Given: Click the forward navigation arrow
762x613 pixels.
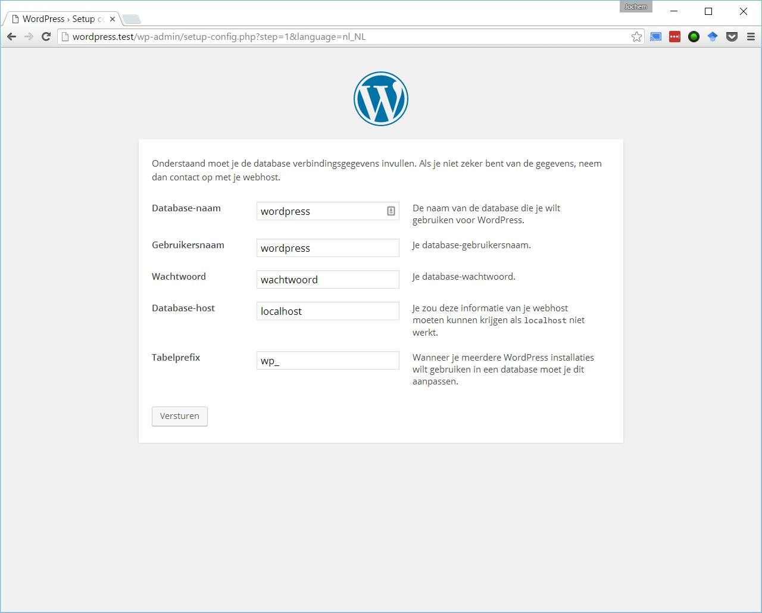Looking at the screenshot, I should coord(29,37).
